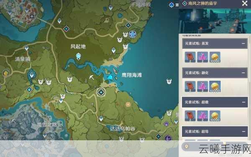
Task: Click the red book reward under 融化 trial
Action: click(190, 86)
